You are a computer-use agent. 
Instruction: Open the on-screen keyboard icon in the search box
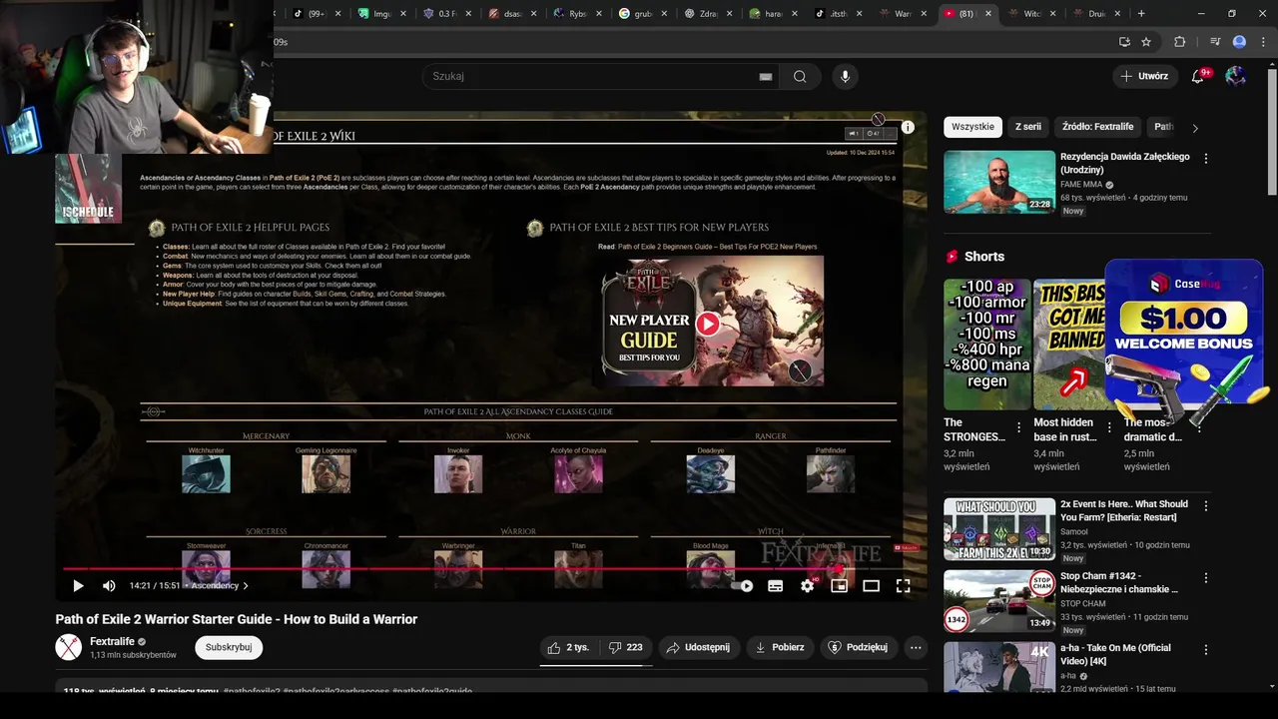tap(766, 76)
